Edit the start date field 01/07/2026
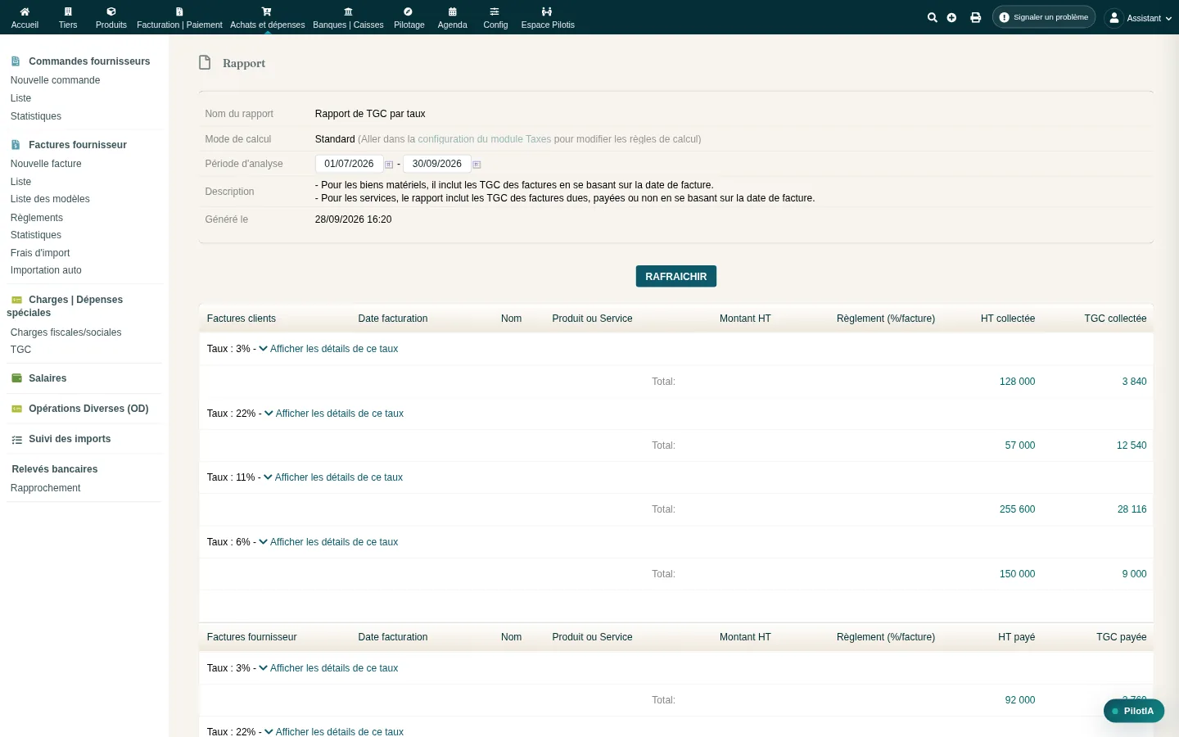The width and height of the screenshot is (1179, 737). tap(349, 164)
